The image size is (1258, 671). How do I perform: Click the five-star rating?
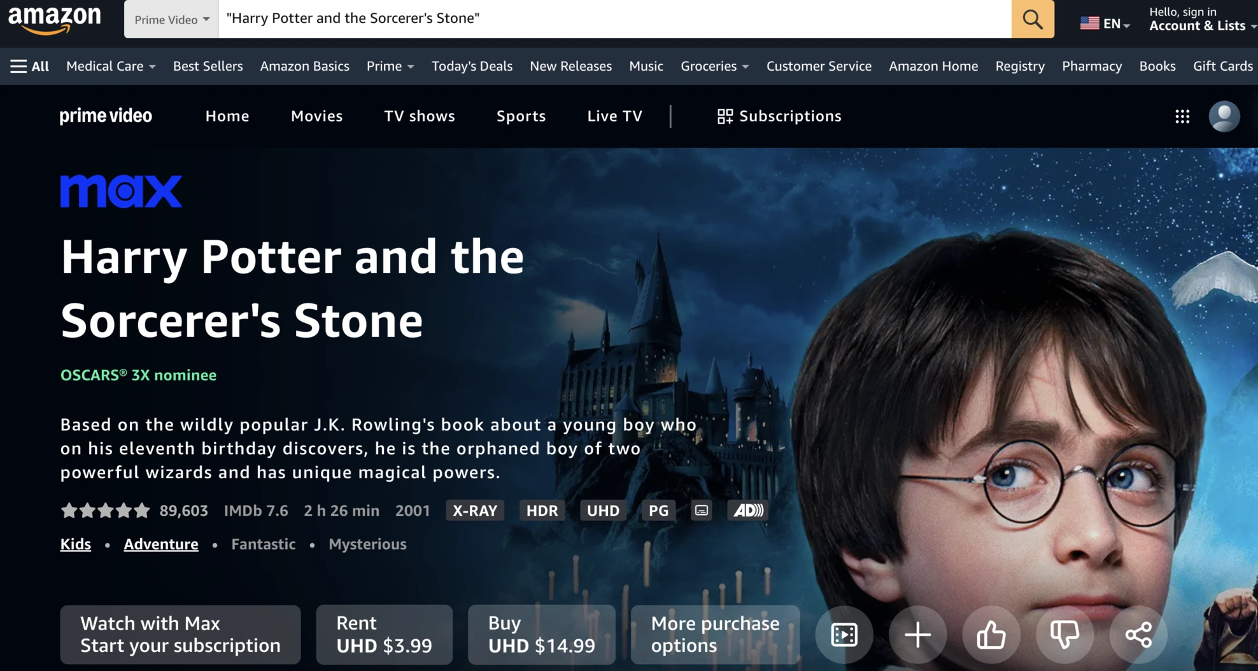(106, 511)
